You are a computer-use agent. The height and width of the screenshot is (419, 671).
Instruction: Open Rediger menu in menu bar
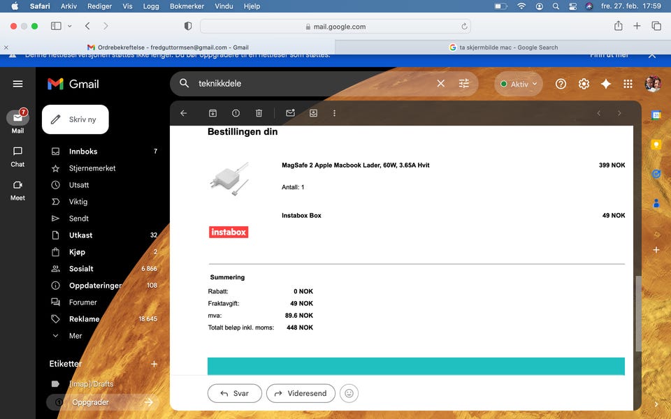click(x=100, y=6)
